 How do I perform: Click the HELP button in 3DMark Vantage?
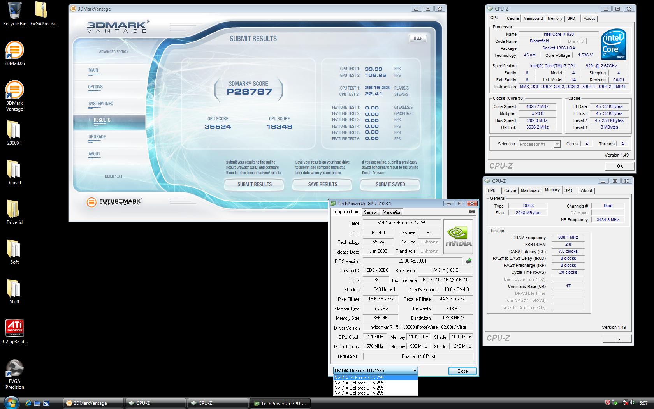(x=418, y=39)
